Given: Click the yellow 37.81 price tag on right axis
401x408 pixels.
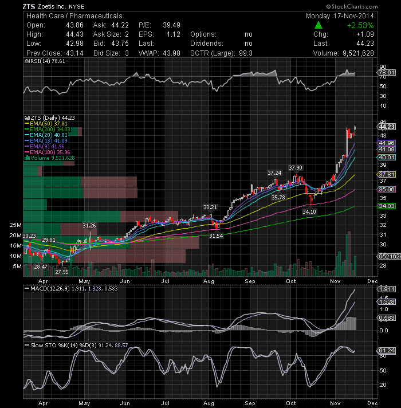Looking at the screenshot, I should click(x=387, y=175).
